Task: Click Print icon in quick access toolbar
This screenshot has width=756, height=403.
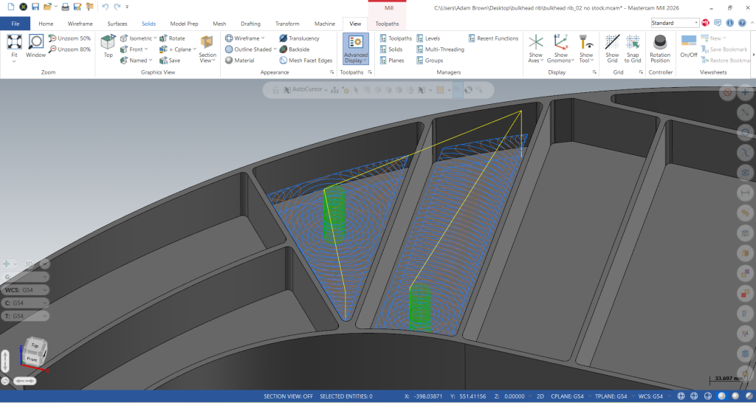Action: [66, 7]
